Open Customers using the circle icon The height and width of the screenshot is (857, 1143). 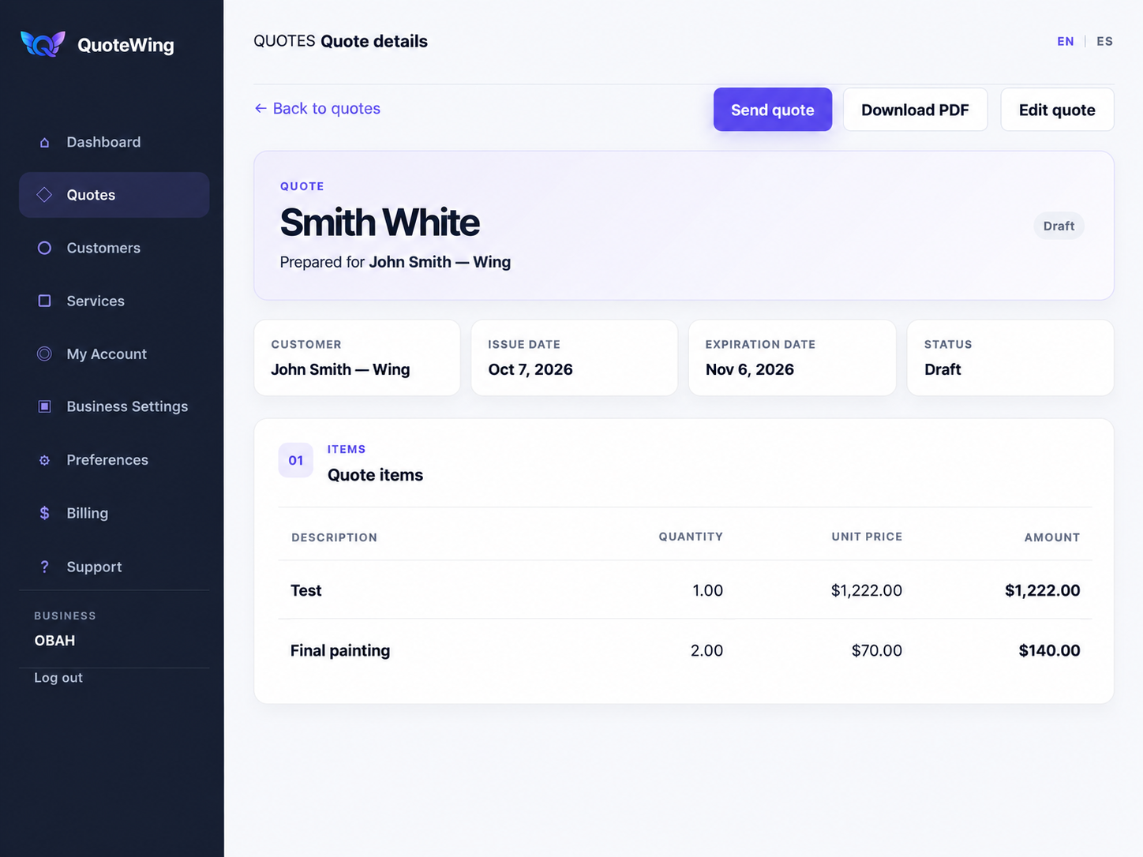click(x=44, y=248)
